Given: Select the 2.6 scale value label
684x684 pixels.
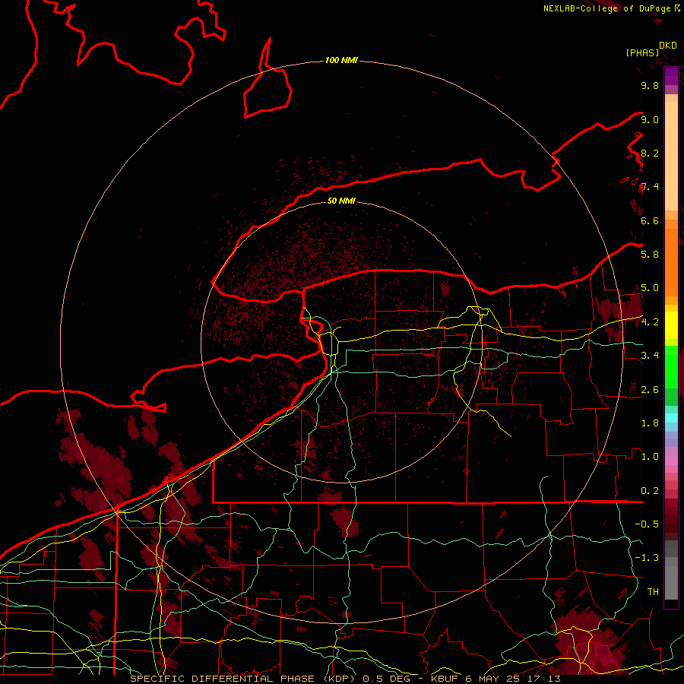Looking at the screenshot, I should point(650,389).
